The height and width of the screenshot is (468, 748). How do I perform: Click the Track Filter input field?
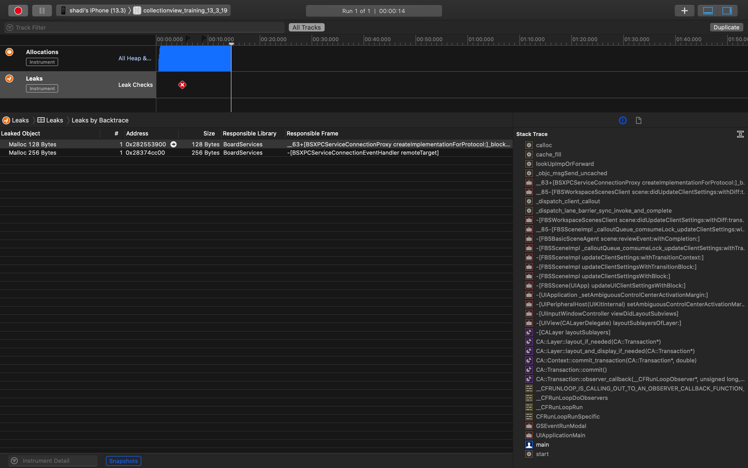(x=145, y=28)
